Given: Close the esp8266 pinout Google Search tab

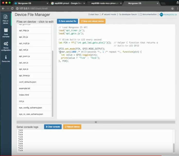Looking at the screenshot, I should click(x=84, y=3).
